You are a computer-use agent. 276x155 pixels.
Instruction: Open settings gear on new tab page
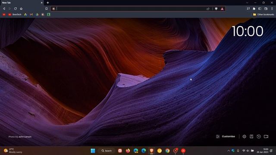(x=245, y=136)
